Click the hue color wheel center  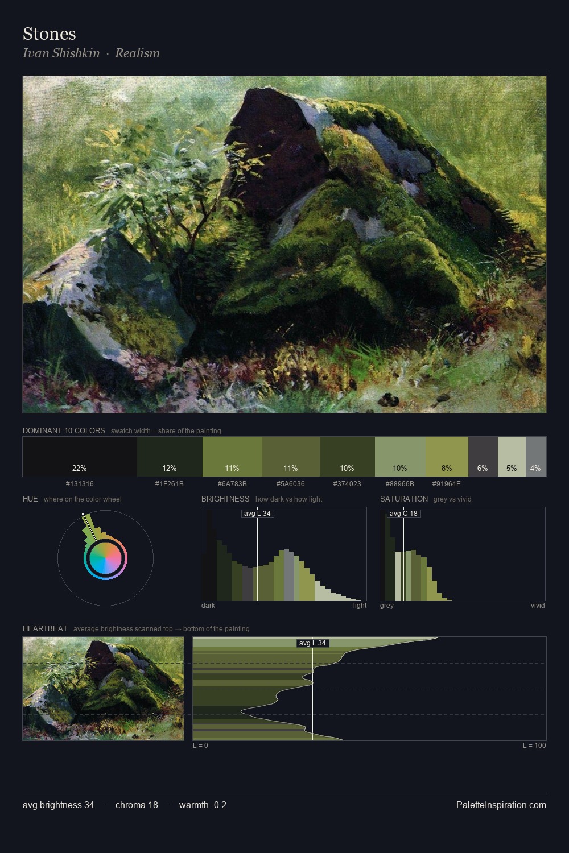point(105,559)
